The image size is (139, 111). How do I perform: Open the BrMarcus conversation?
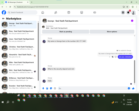(19, 79)
